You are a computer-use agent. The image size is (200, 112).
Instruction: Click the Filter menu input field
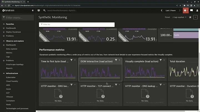click(x=18, y=18)
